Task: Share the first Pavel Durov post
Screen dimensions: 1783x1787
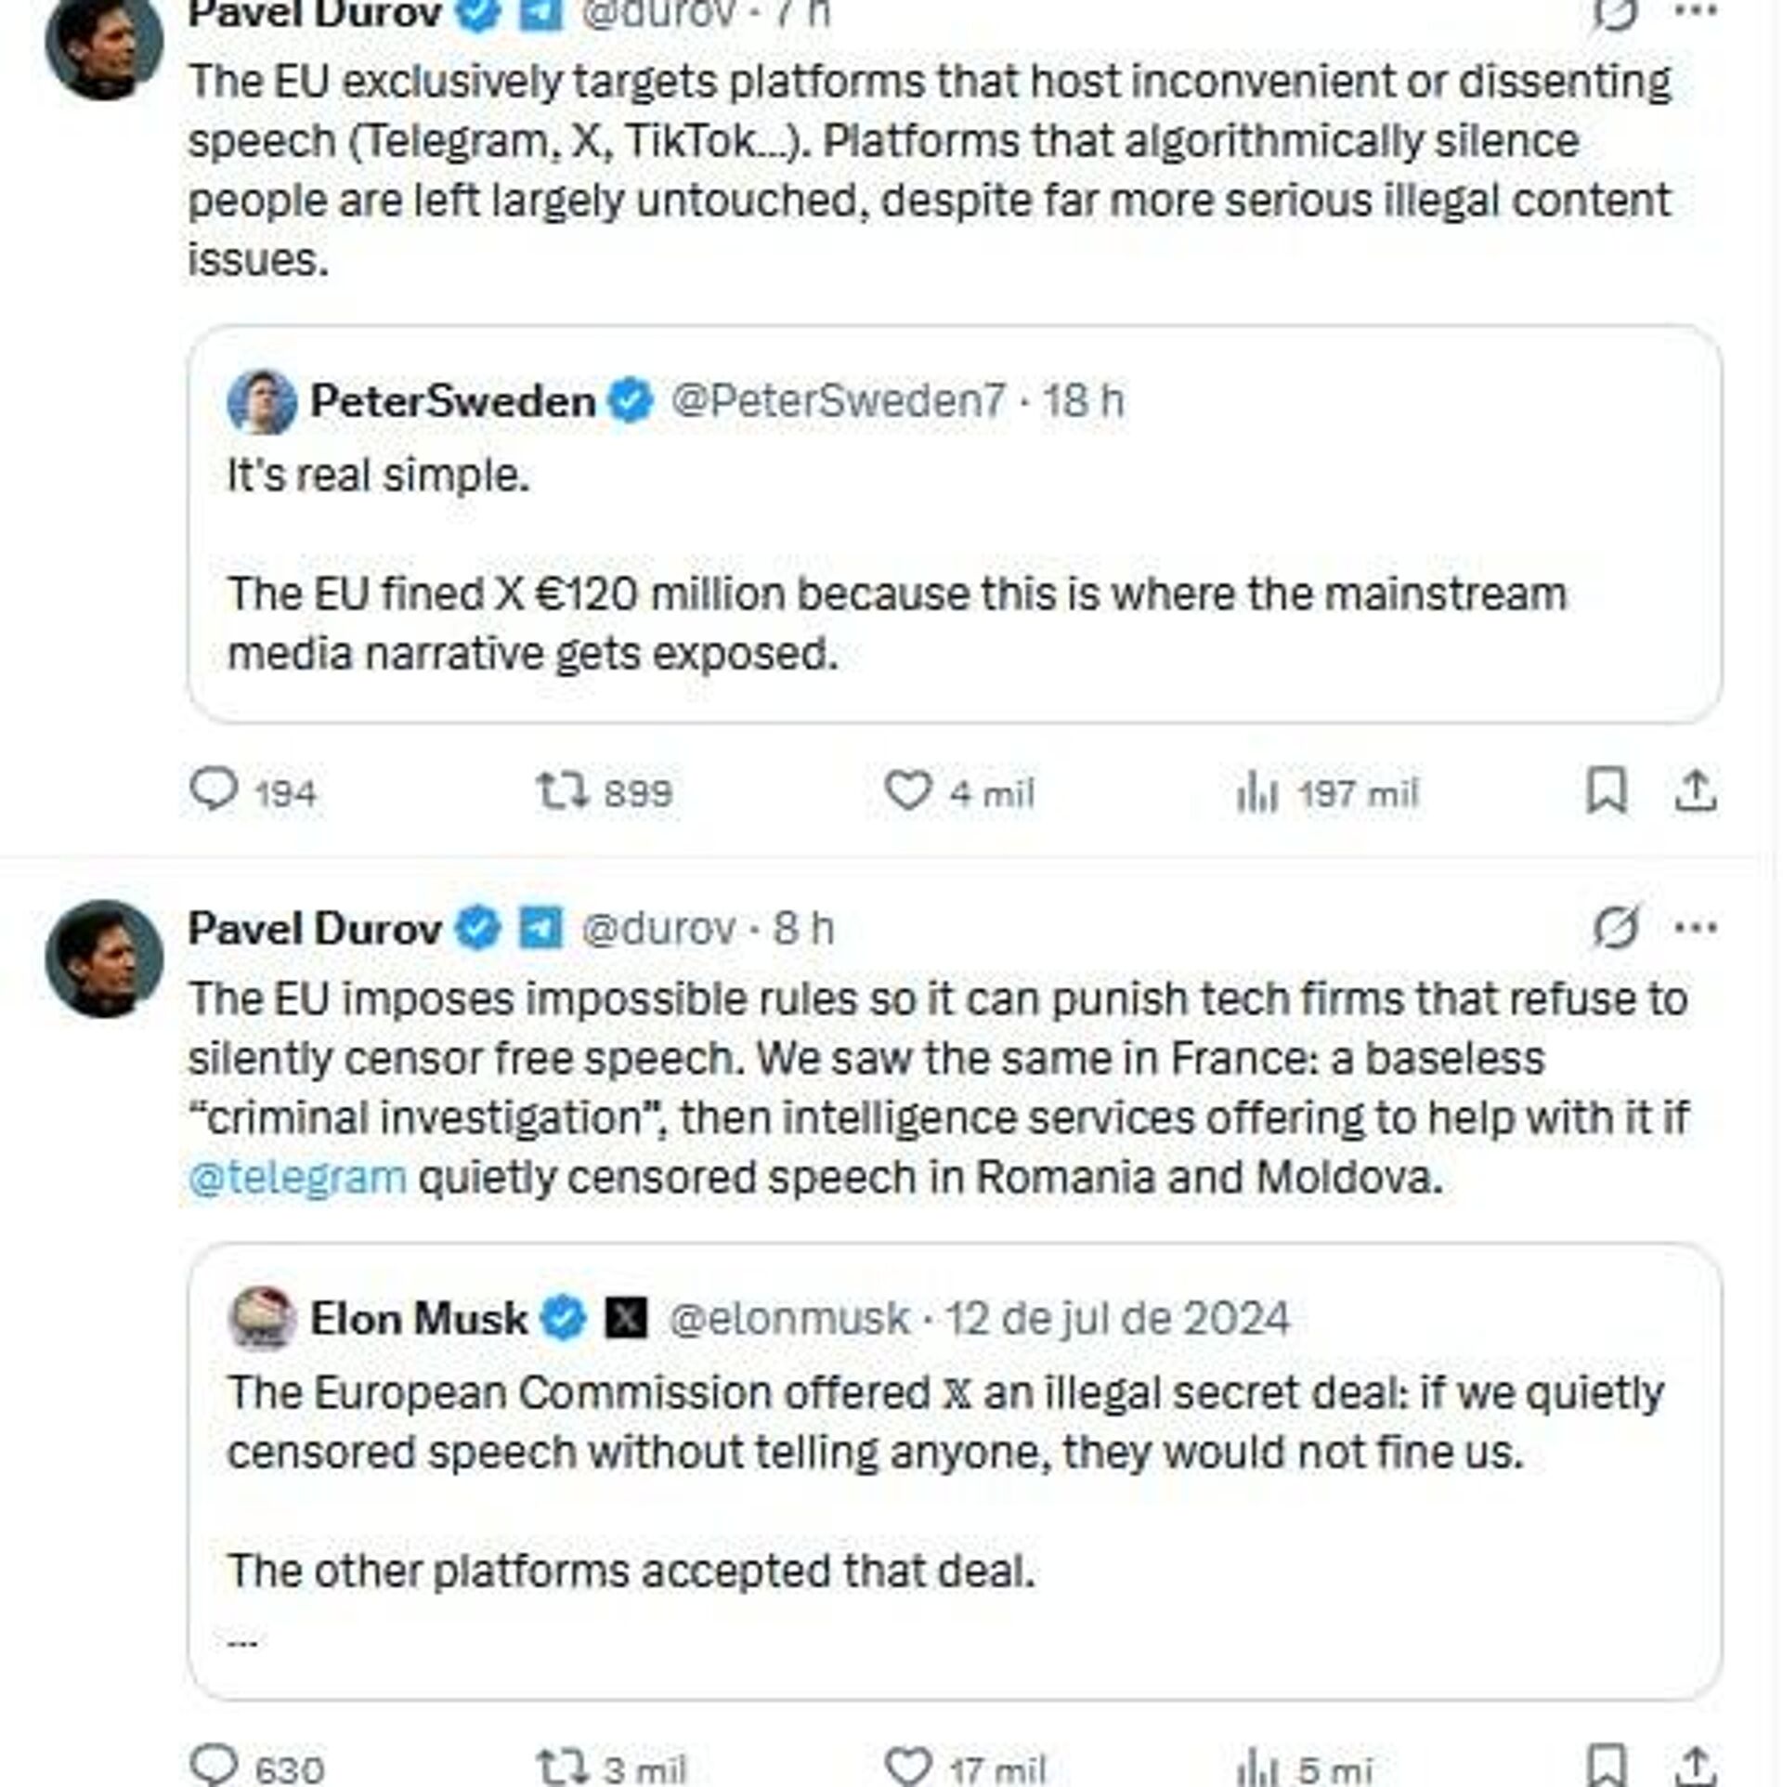Action: [x=1696, y=790]
